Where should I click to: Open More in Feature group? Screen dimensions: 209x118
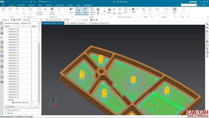(174, 11)
